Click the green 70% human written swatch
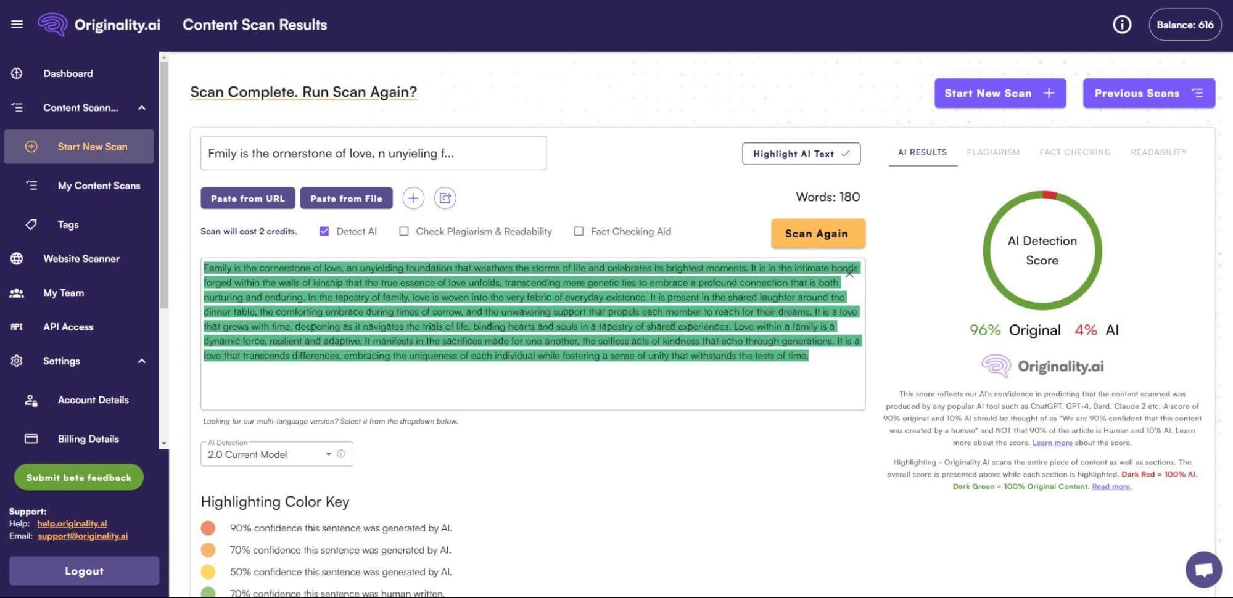This screenshot has width=1233, height=598. click(208, 592)
